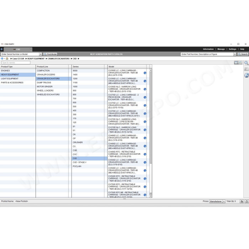The height and width of the screenshot is (249, 249).
Task: Open the magnifier search sidebar icon
Action: (x=247, y=63)
